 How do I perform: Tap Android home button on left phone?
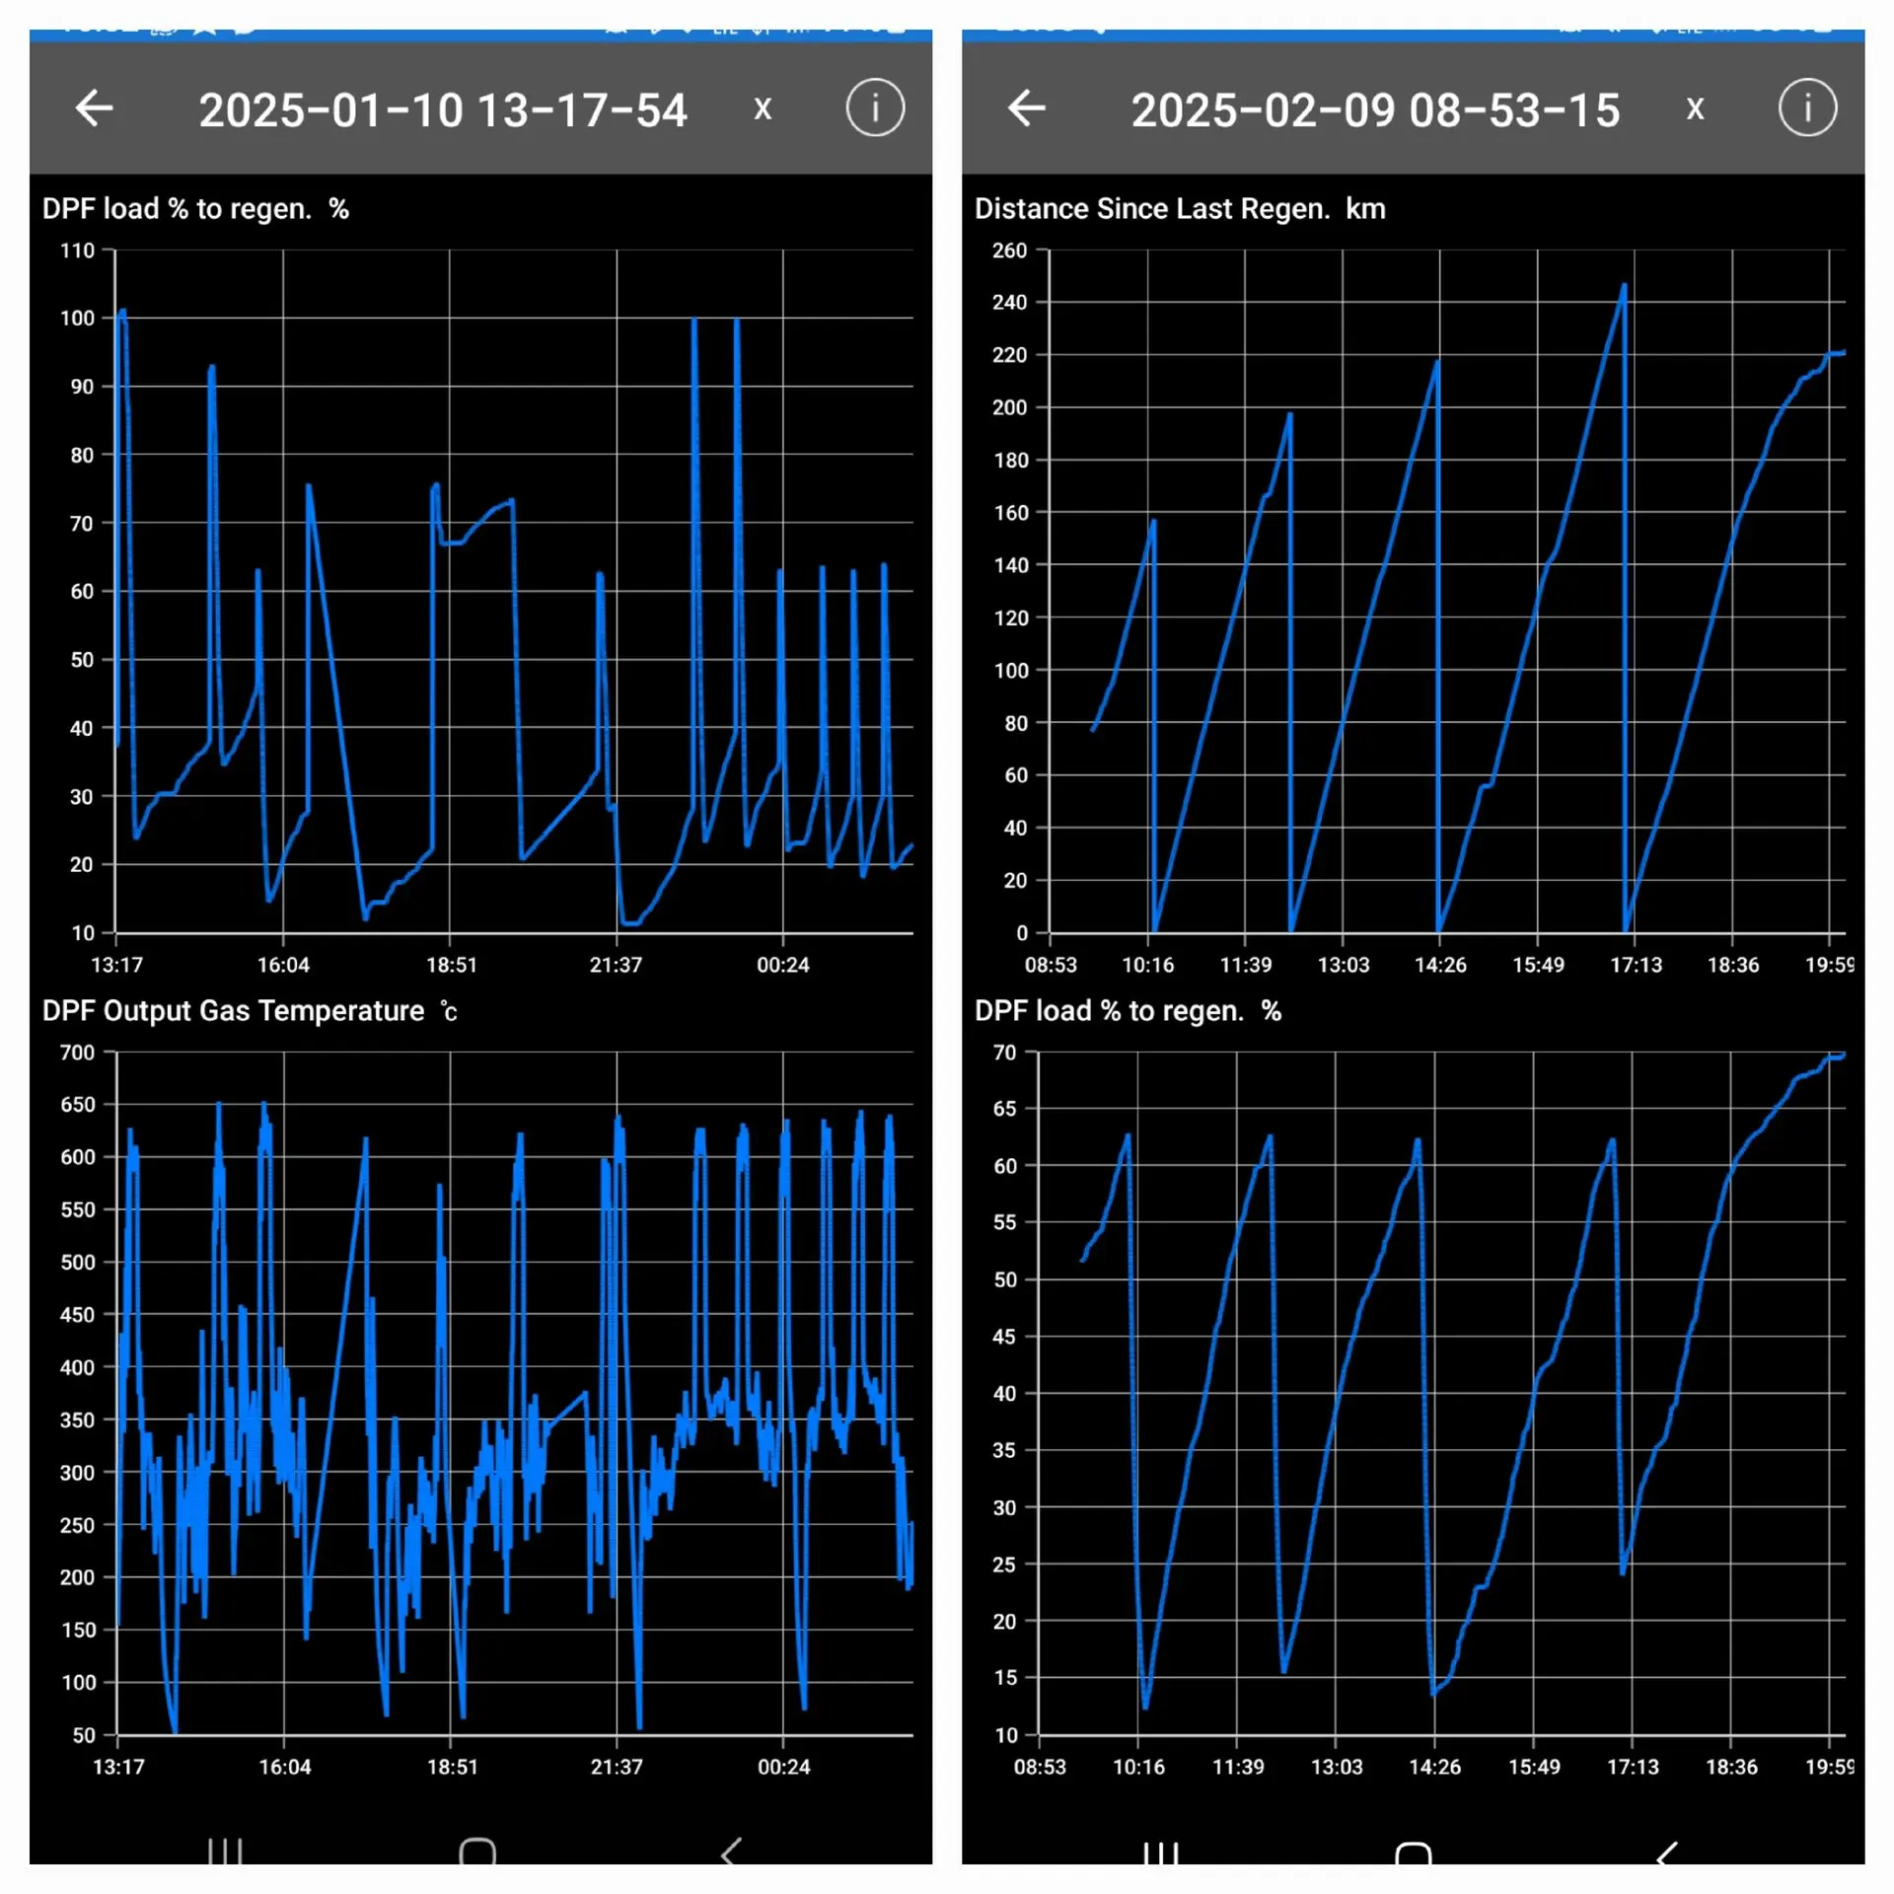[477, 1851]
